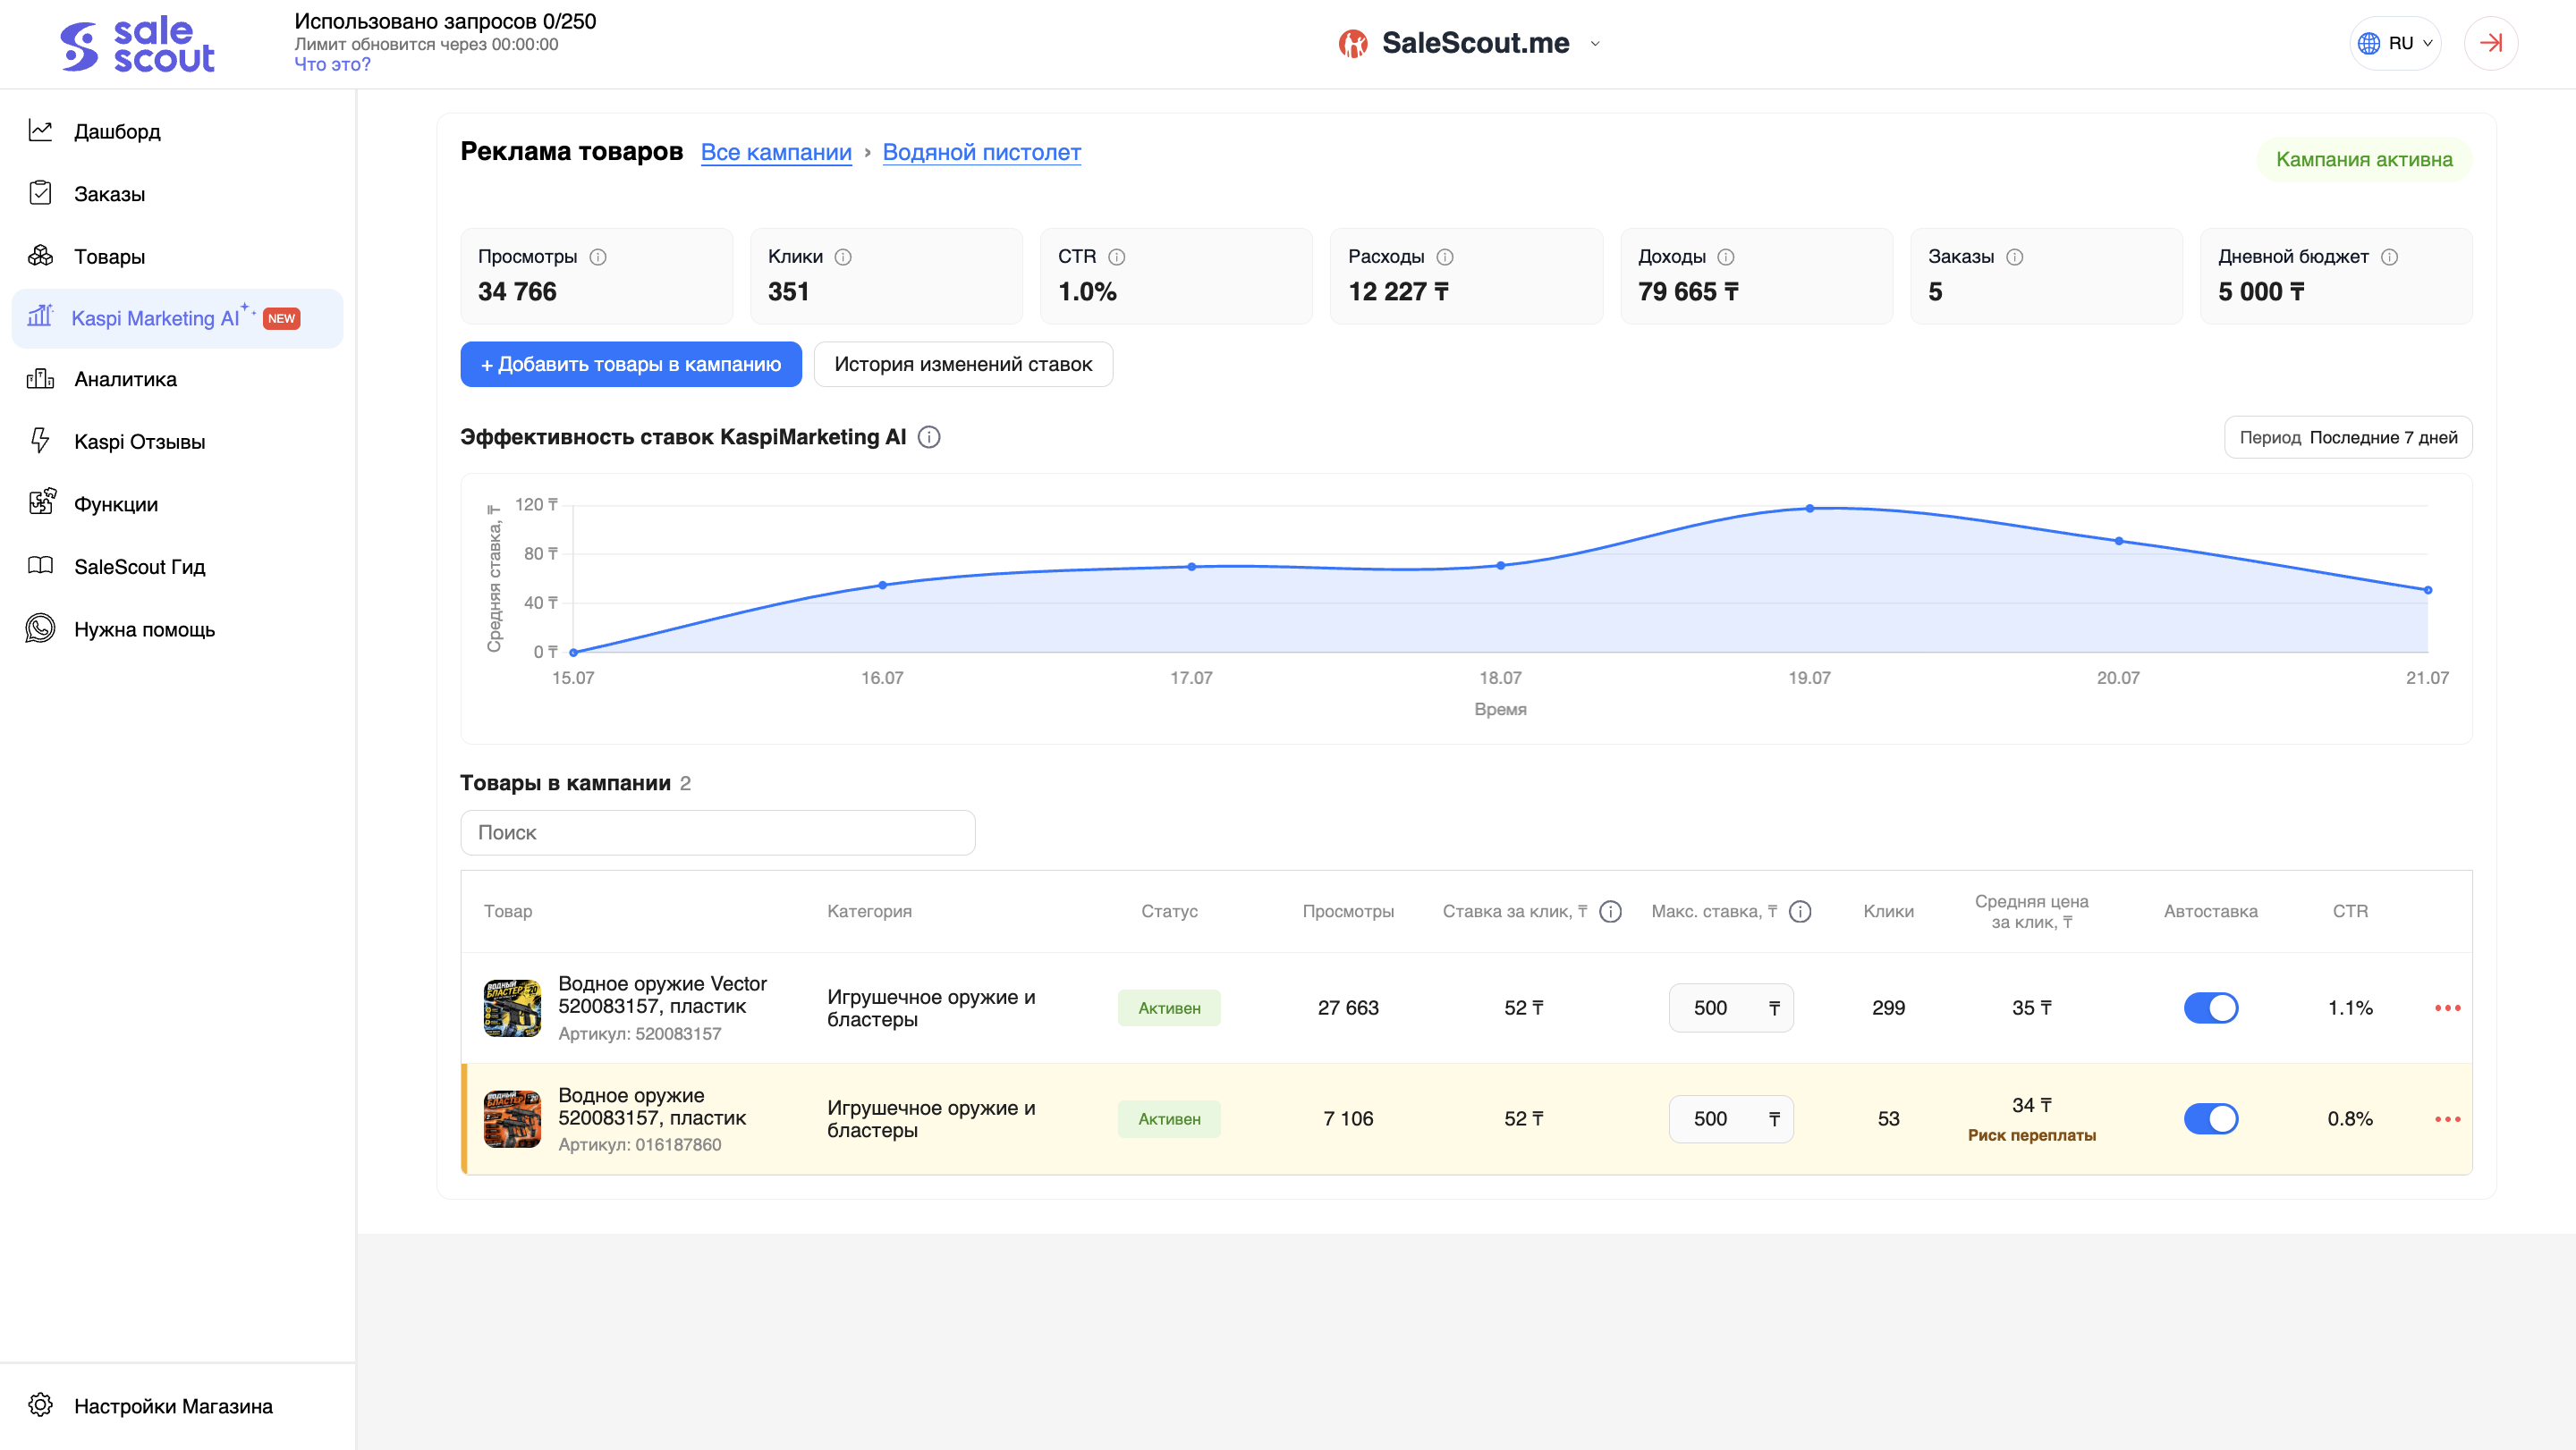
Task: Click the SaleScout Guide book icon
Action: click(40, 566)
